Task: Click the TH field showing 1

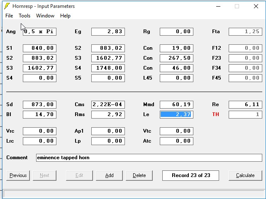Action: pos(245,114)
